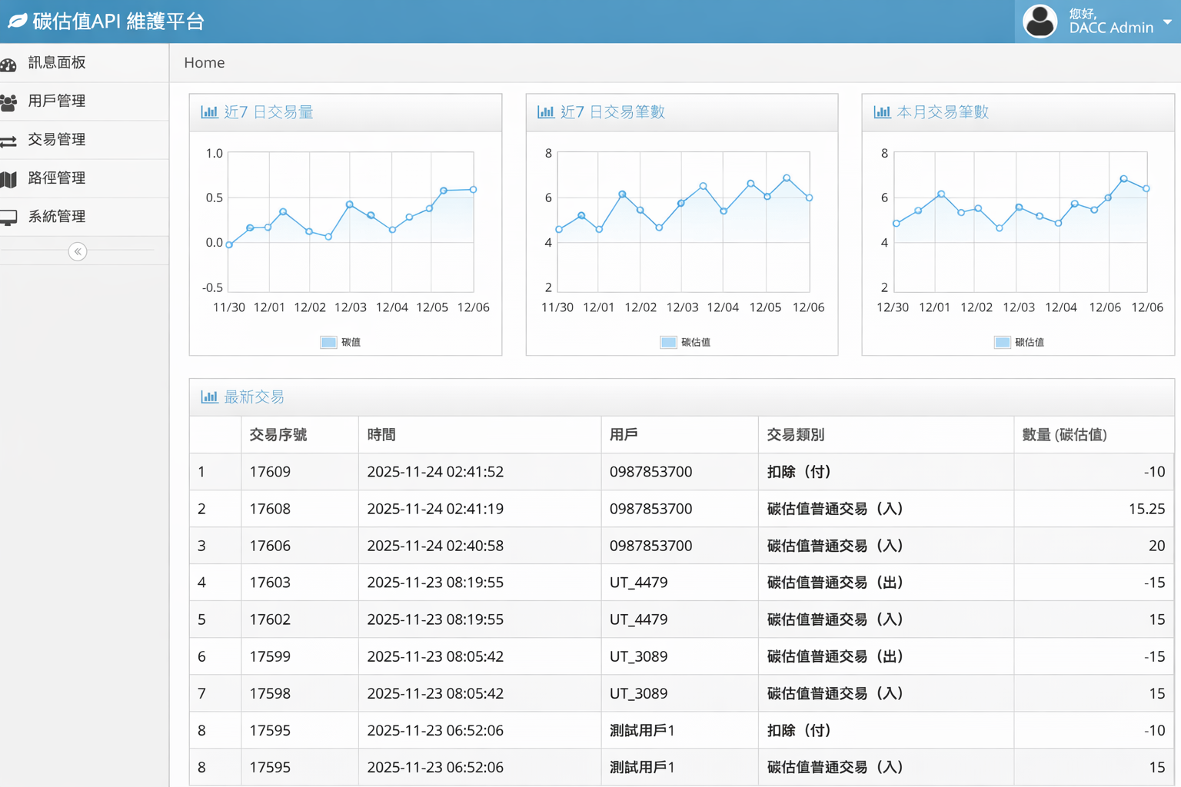This screenshot has height=787, width=1181.
Task: Select transaction row with serial number 17609
Action: point(270,472)
